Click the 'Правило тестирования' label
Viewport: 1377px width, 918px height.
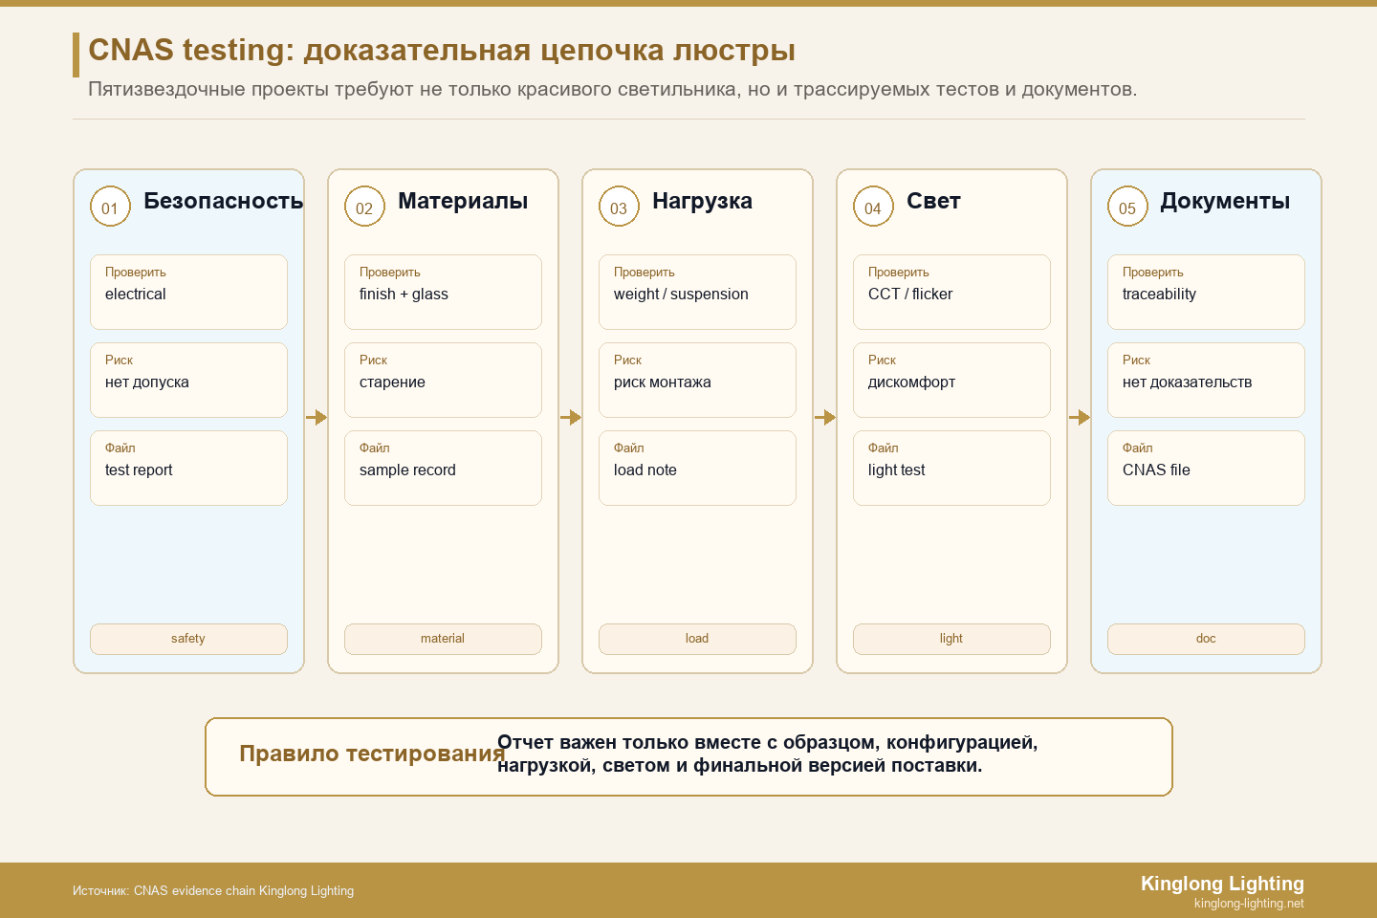click(372, 754)
